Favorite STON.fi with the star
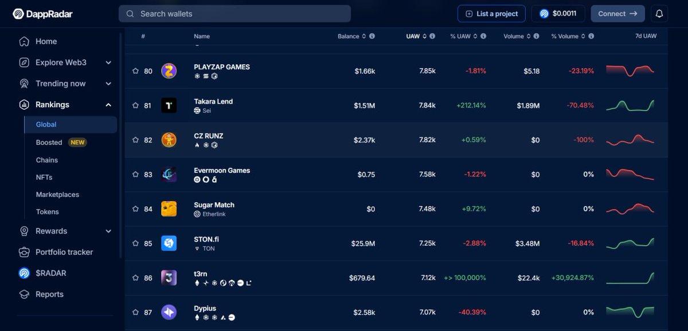 135,243
